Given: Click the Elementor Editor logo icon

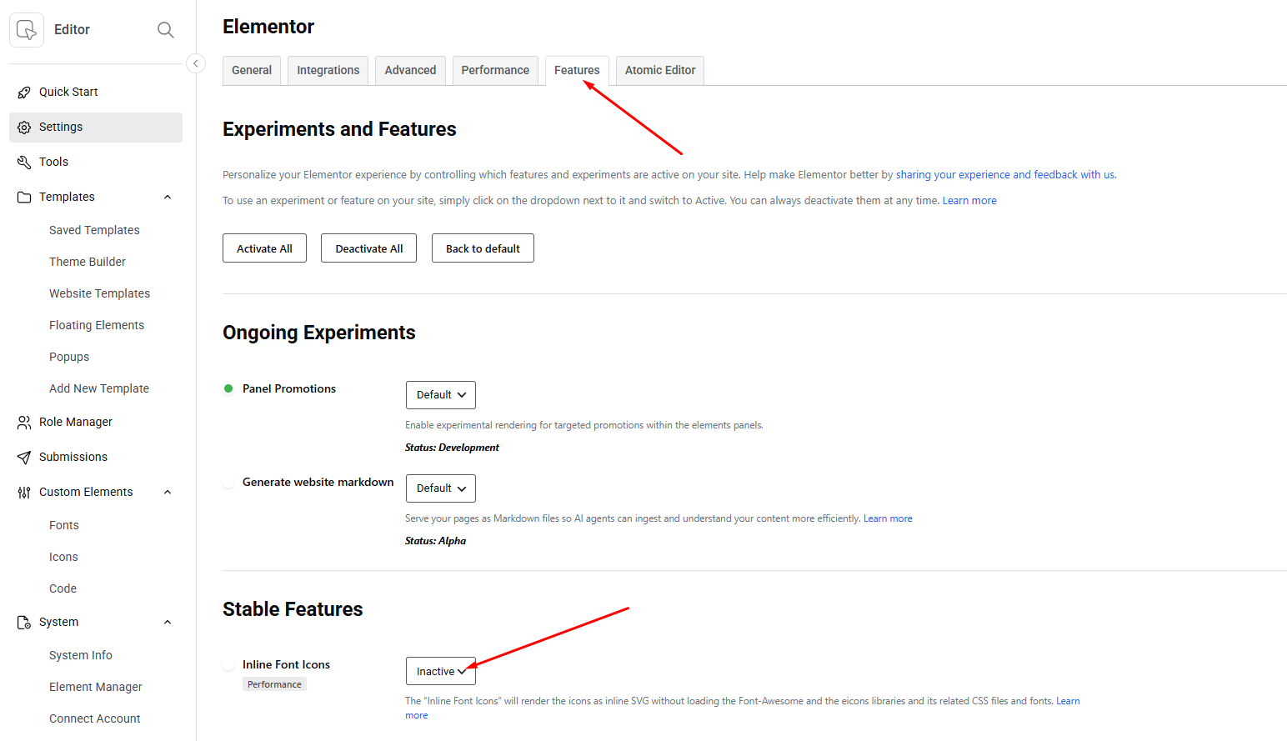Looking at the screenshot, I should pos(27,30).
